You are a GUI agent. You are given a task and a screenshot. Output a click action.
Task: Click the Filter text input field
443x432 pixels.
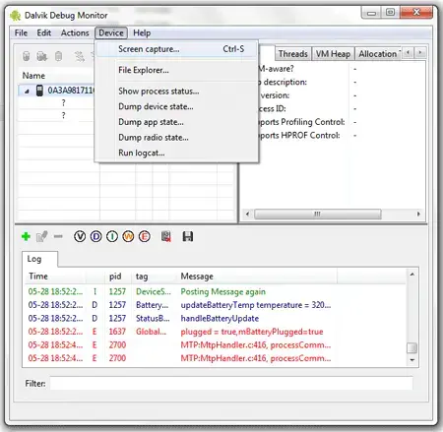point(231,383)
